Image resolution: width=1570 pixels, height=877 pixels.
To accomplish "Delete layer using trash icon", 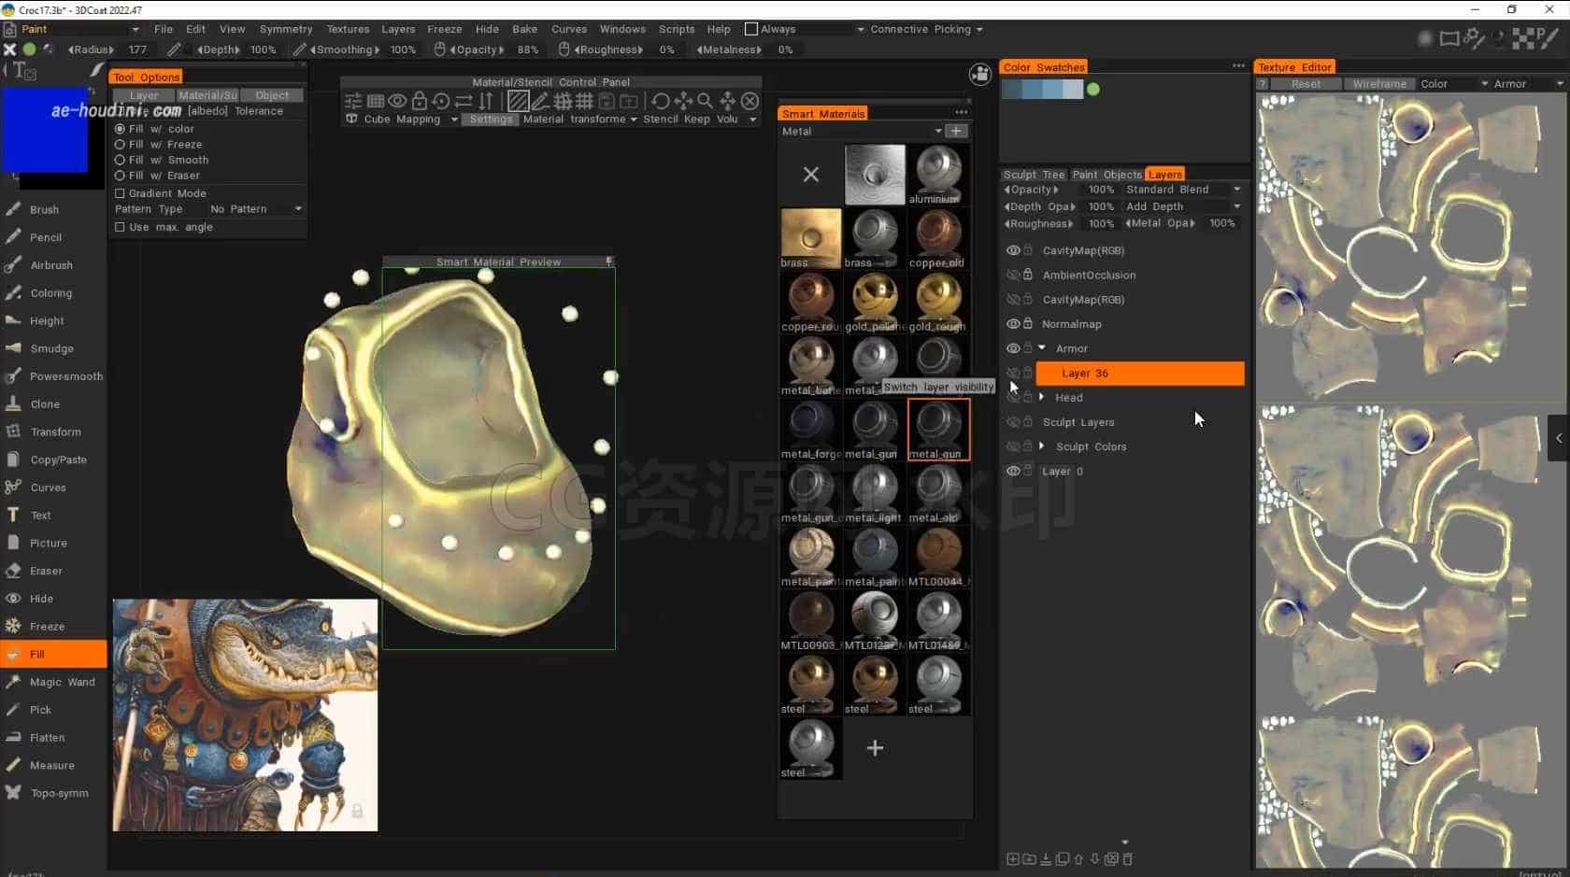I will coord(1127,859).
